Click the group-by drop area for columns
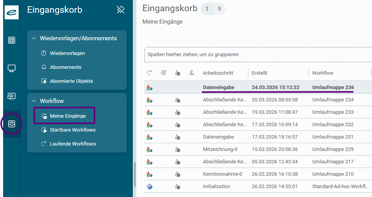Screen dimensions: 372x197 258,55
